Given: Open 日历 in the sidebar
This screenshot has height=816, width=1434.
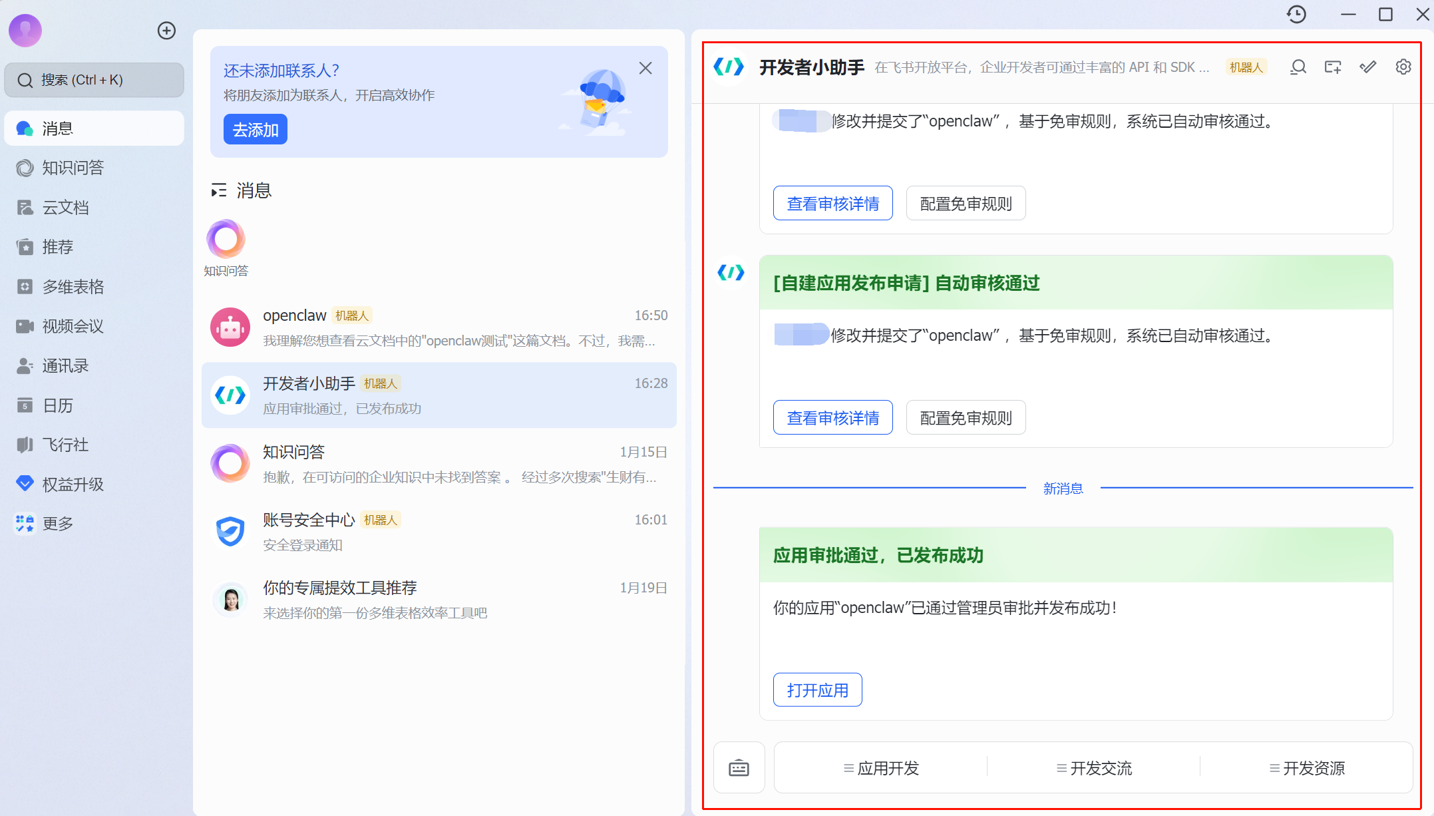Looking at the screenshot, I should pyautogui.click(x=94, y=405).
